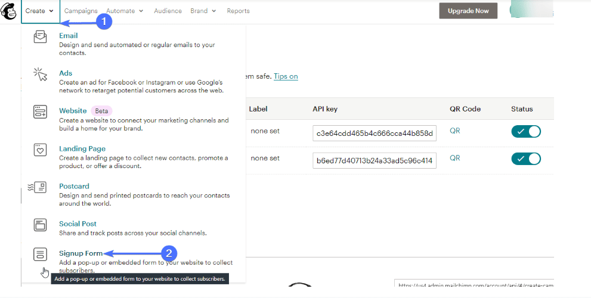The image size is (591, 298).
Task: Click the Social Post window icon
Action: click(40, 225)
